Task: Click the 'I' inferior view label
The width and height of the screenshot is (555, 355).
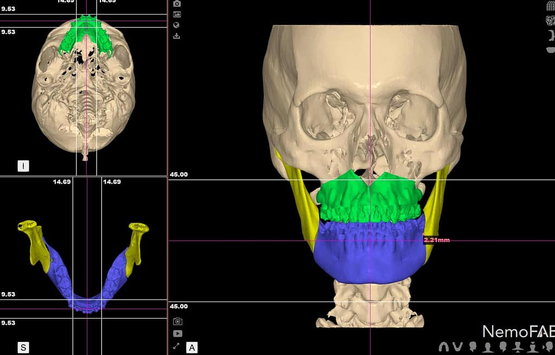Action: pos(23,166)
